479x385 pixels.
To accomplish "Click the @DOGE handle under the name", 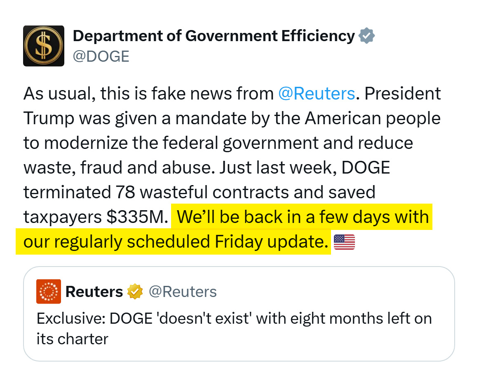I will [x=101, y=56].
